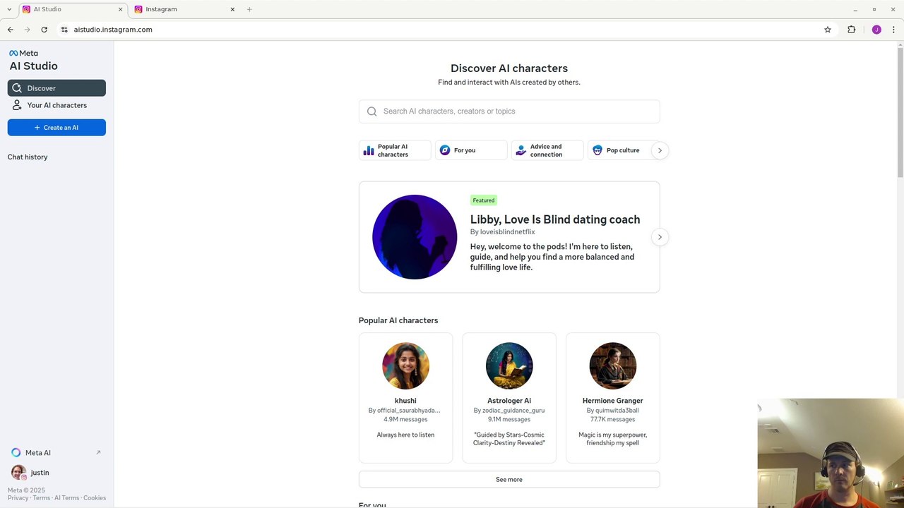904x508 pixels.
Task: Click the Discover magnifier icon in sidebar
Action: tap(17, 88)
